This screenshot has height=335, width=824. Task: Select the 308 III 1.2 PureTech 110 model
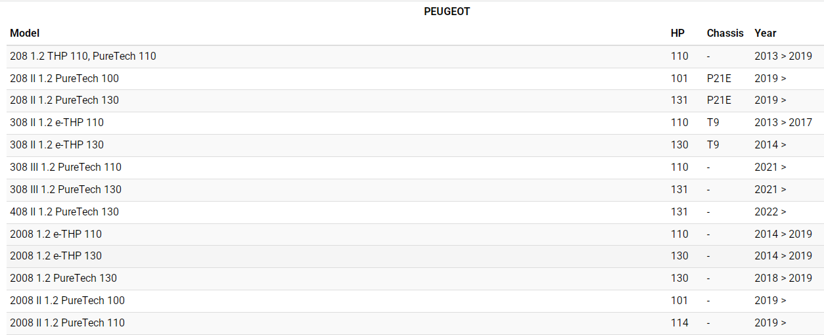coord(66,167)
